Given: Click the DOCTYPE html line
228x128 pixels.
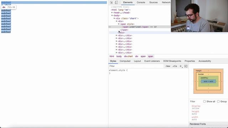Looking at the screenshot, I should click(120, 7).
